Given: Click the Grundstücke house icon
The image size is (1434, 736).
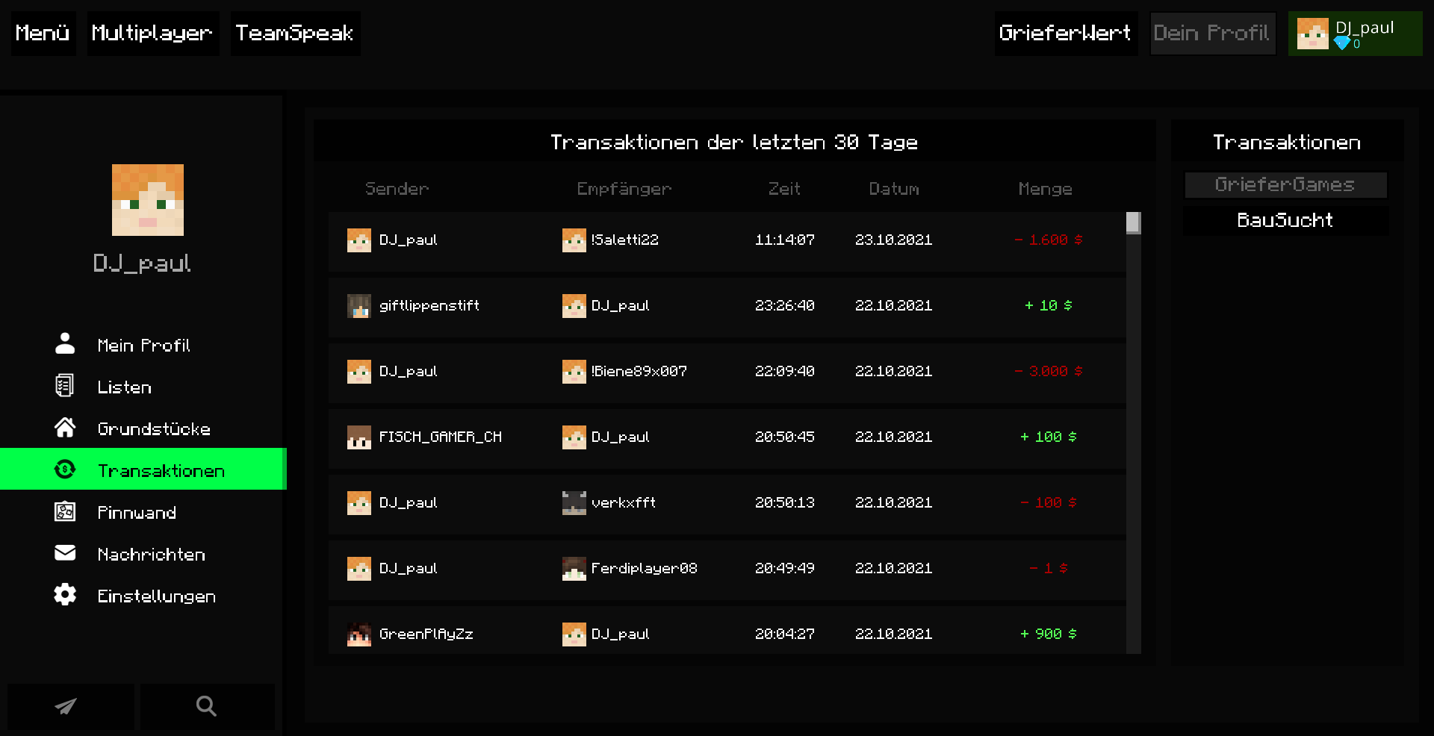Looking at the screenshot, I should (65, 427).
